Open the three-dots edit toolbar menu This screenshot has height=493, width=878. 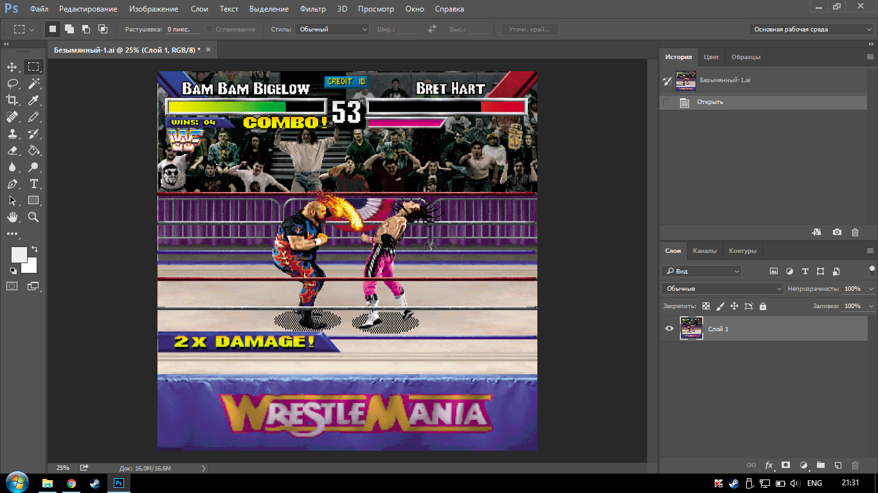[x=12, y=234]
